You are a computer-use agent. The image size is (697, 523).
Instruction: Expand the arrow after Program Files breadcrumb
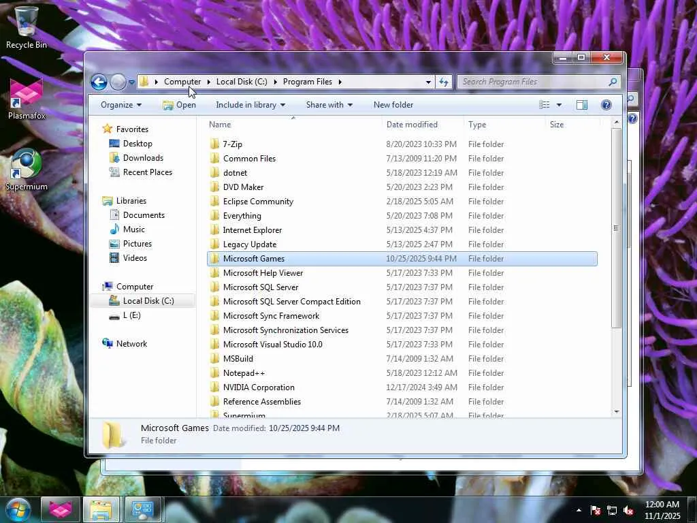pos(340,82)
